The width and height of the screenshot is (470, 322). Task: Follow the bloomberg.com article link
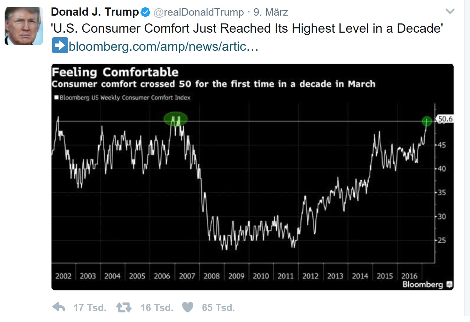pos(164,46)
